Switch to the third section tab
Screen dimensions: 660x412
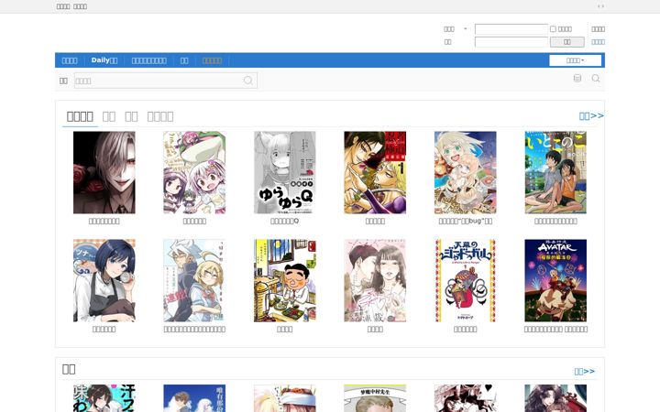tap(131, 116)
